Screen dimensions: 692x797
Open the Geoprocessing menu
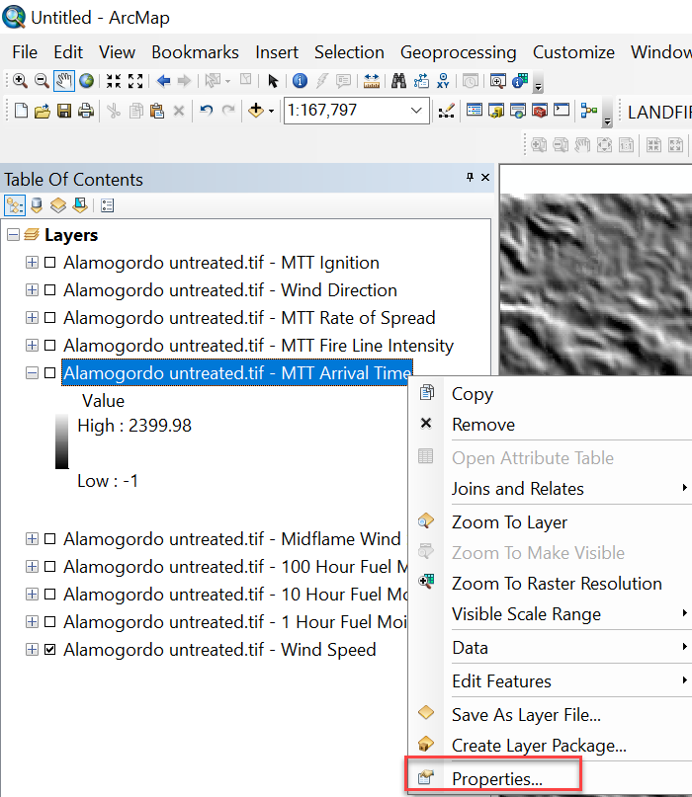(458, 52)
